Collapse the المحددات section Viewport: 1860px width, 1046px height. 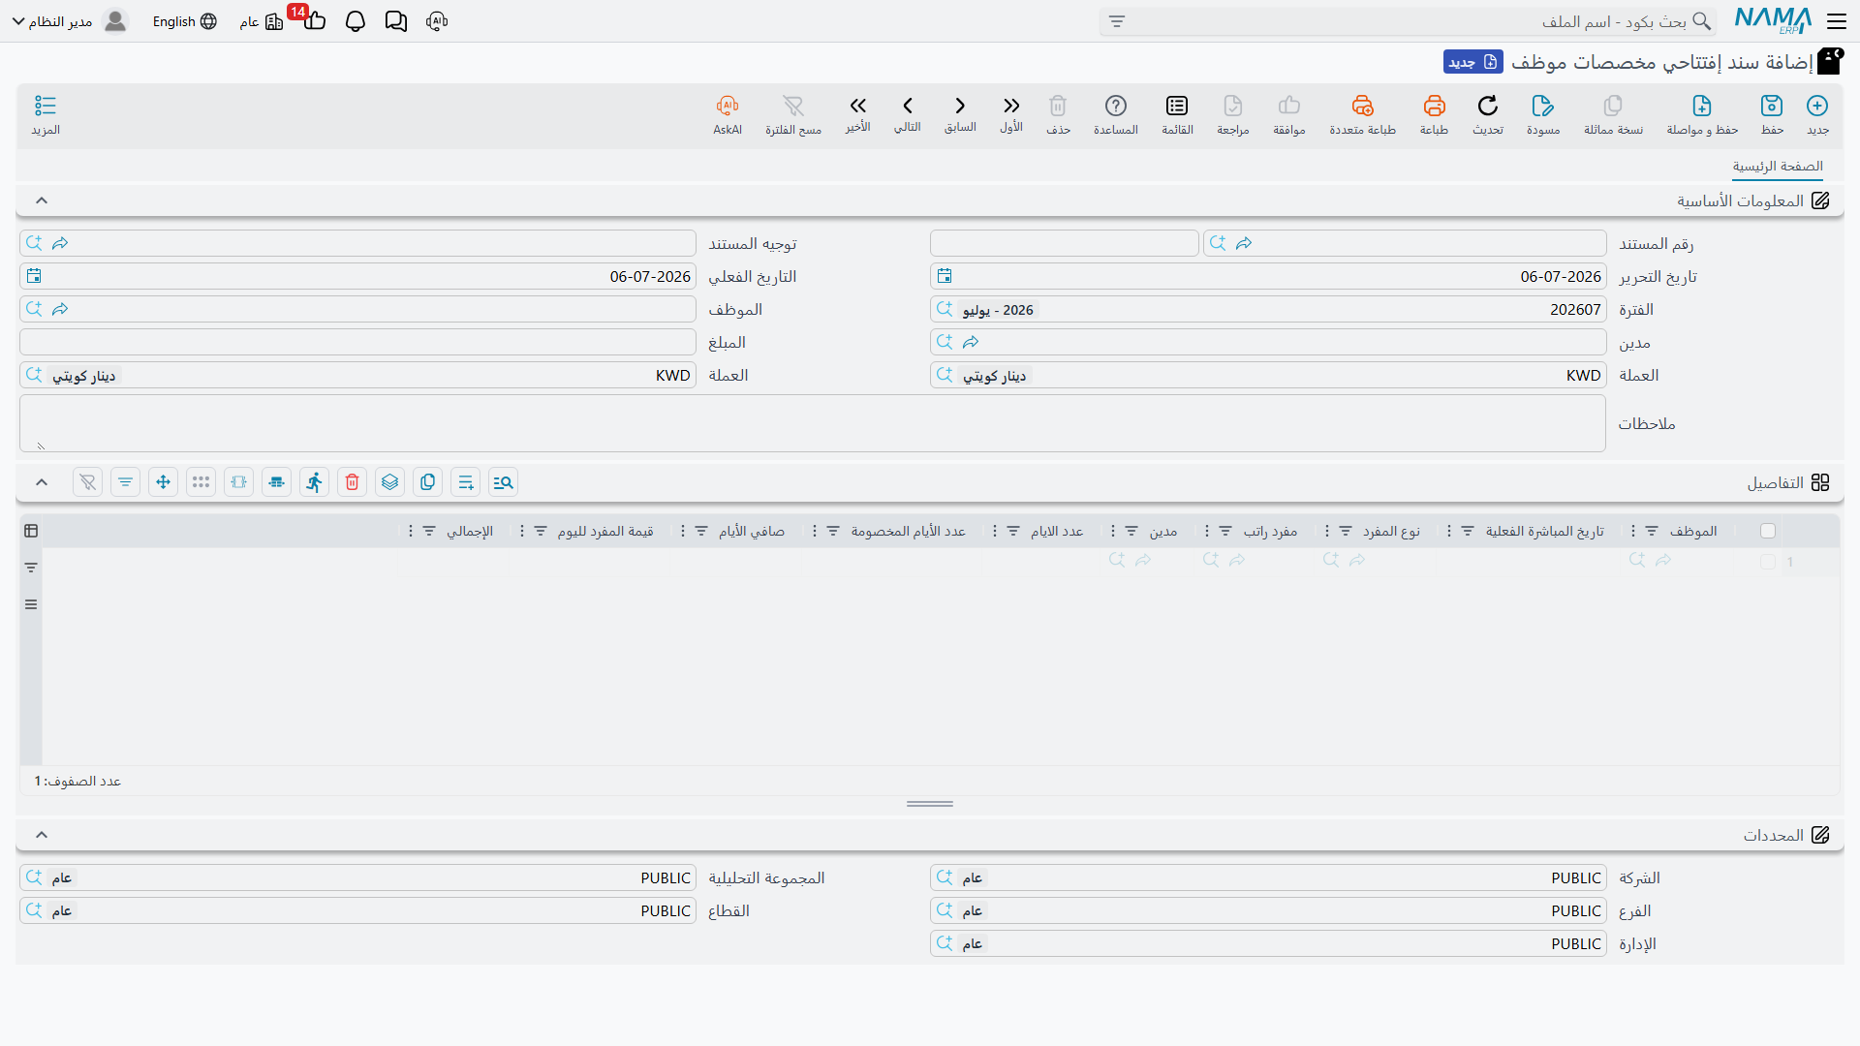tap(42, 835)
